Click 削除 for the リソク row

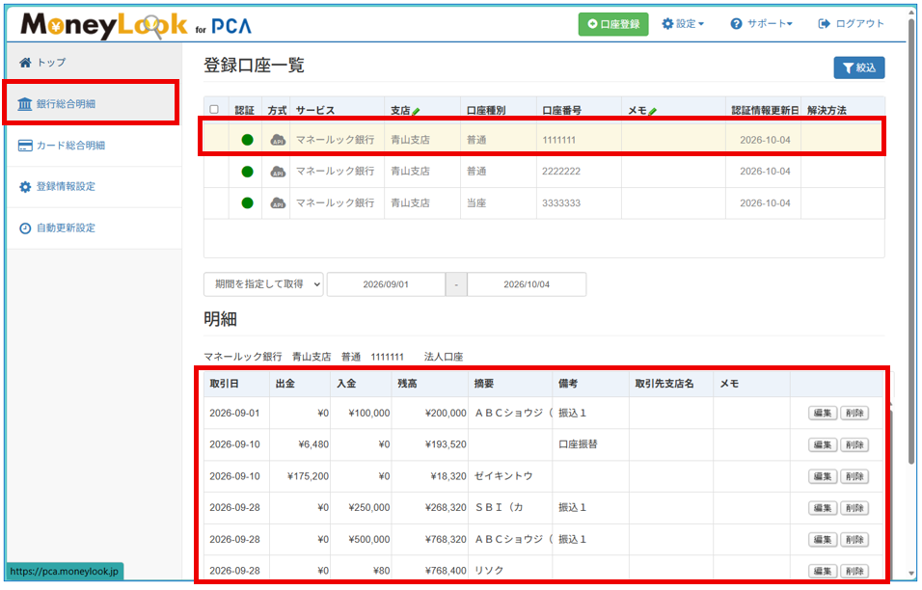[854, 571]
